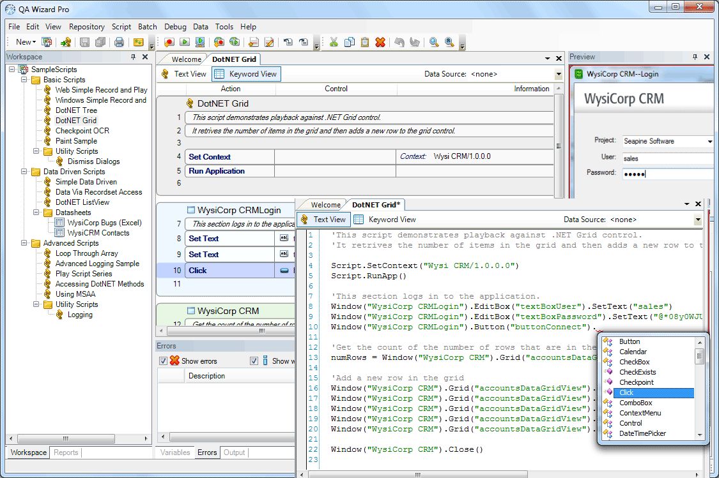Click the Run on remote computer icon
This screenshot has width=719, height=478.
coord(200,42)
